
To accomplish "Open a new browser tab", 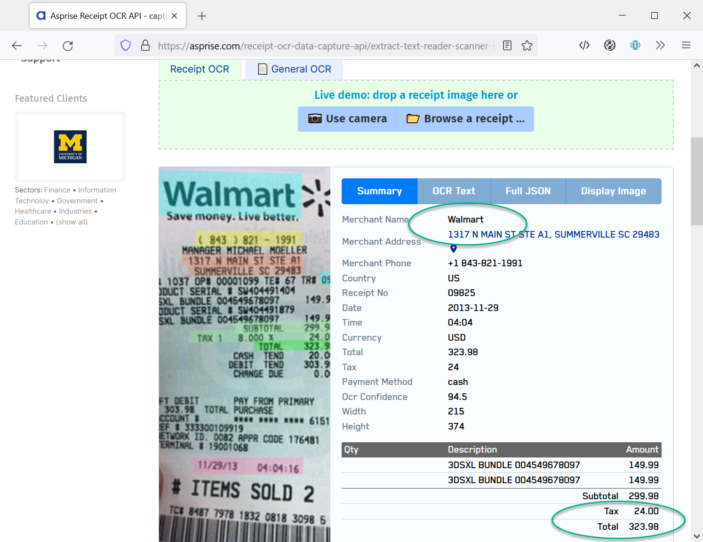I will point(202,16).
